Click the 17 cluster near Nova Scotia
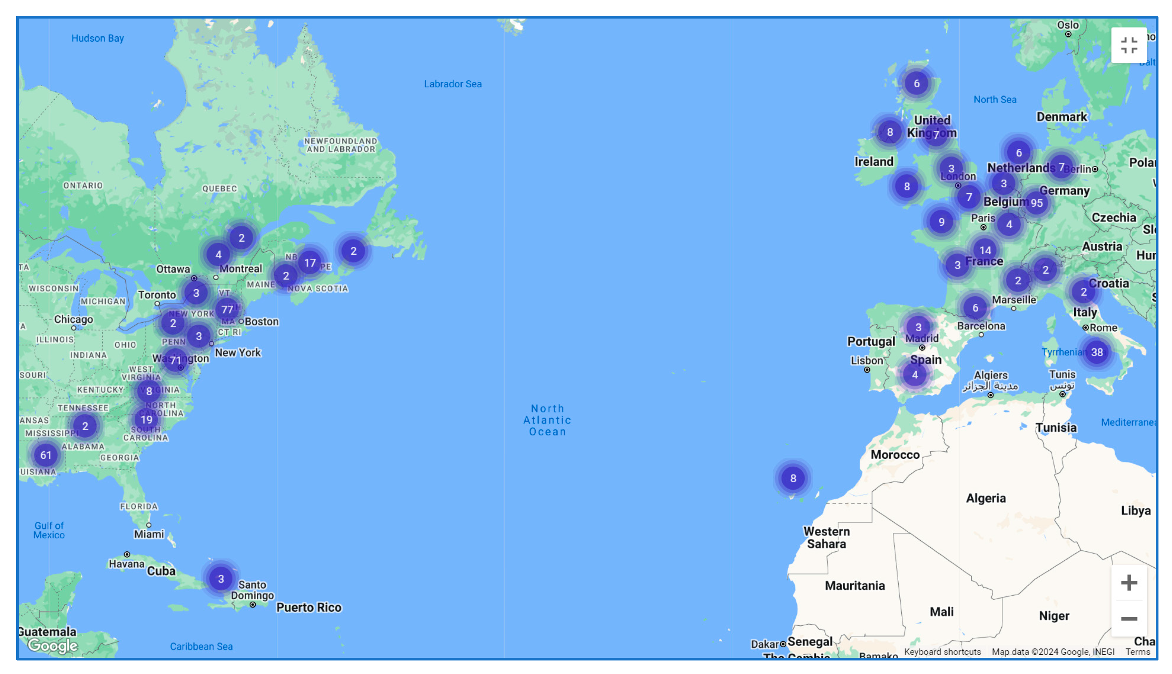Image resolution: width=1172 pixels, height=674 pixels. point(310,262)
